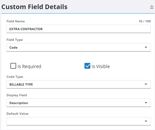
Task: Open the Display Field dropdown arrow
Action: tap(146, 103)
